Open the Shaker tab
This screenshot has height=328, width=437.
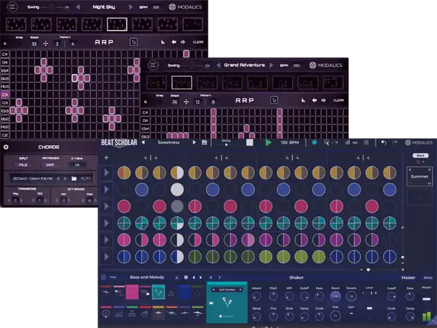(296, 277)
